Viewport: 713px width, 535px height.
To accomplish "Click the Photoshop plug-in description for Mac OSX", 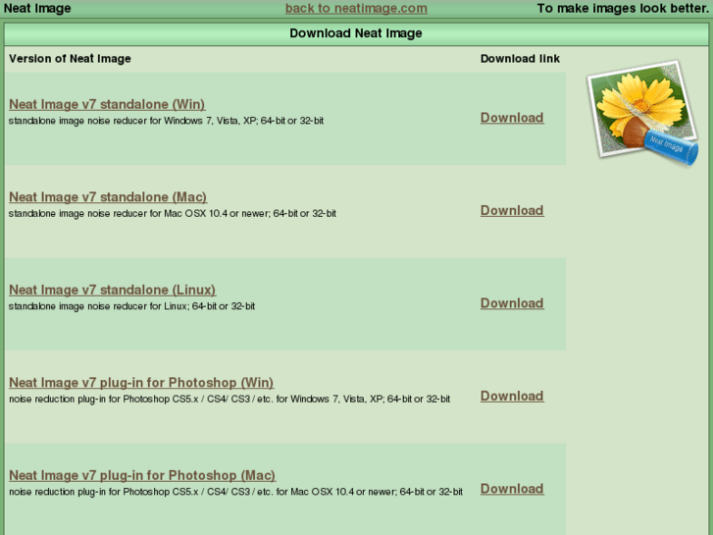I will click(x=236, y=492).
